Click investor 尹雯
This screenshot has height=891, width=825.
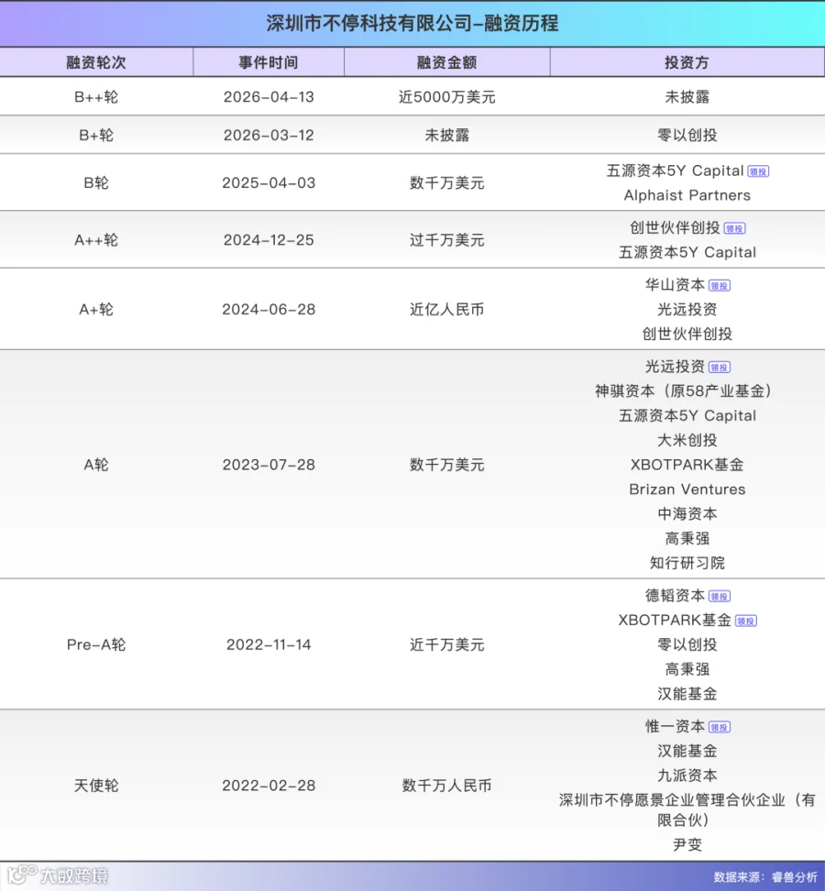(687, 844)
